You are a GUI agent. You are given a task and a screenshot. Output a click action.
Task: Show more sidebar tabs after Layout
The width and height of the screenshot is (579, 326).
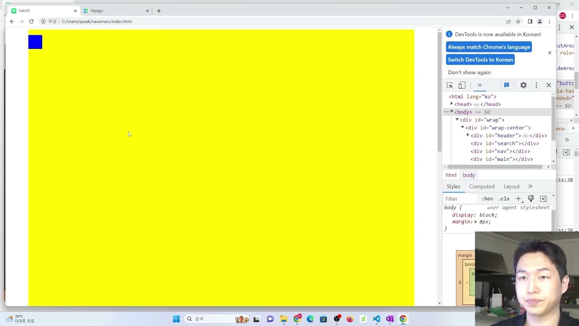(x=530, y=187)
